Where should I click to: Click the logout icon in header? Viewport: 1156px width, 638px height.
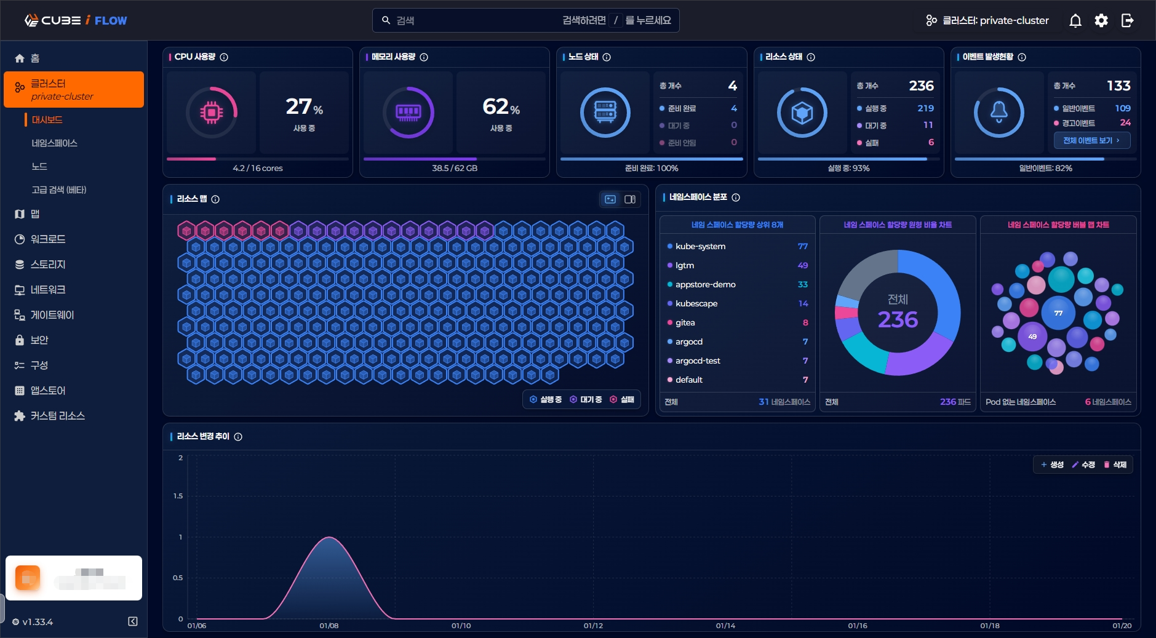point(1127,20)
